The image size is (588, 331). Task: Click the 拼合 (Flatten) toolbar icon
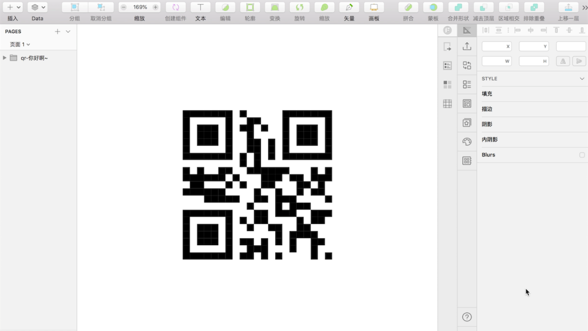[408, 7]
